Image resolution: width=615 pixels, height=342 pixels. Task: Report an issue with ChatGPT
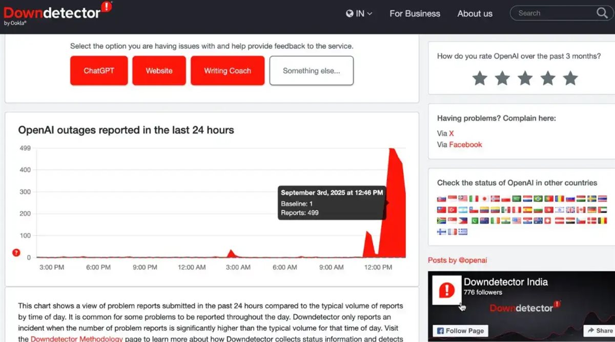99,71
